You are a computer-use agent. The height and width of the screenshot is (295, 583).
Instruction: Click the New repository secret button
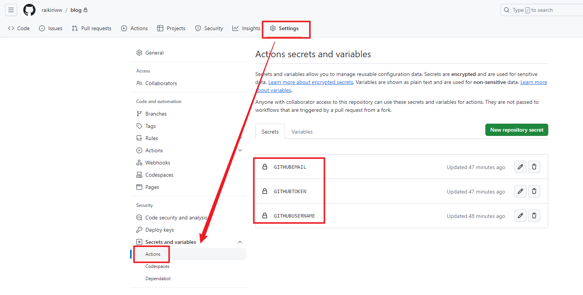coord(517,130)
